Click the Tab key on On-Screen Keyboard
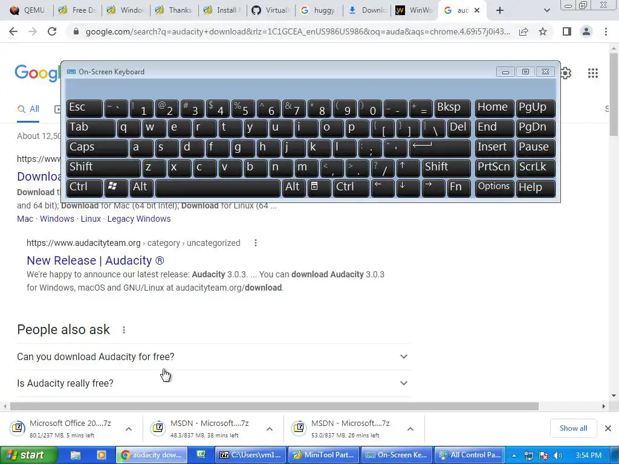 (x=91, y=128)
